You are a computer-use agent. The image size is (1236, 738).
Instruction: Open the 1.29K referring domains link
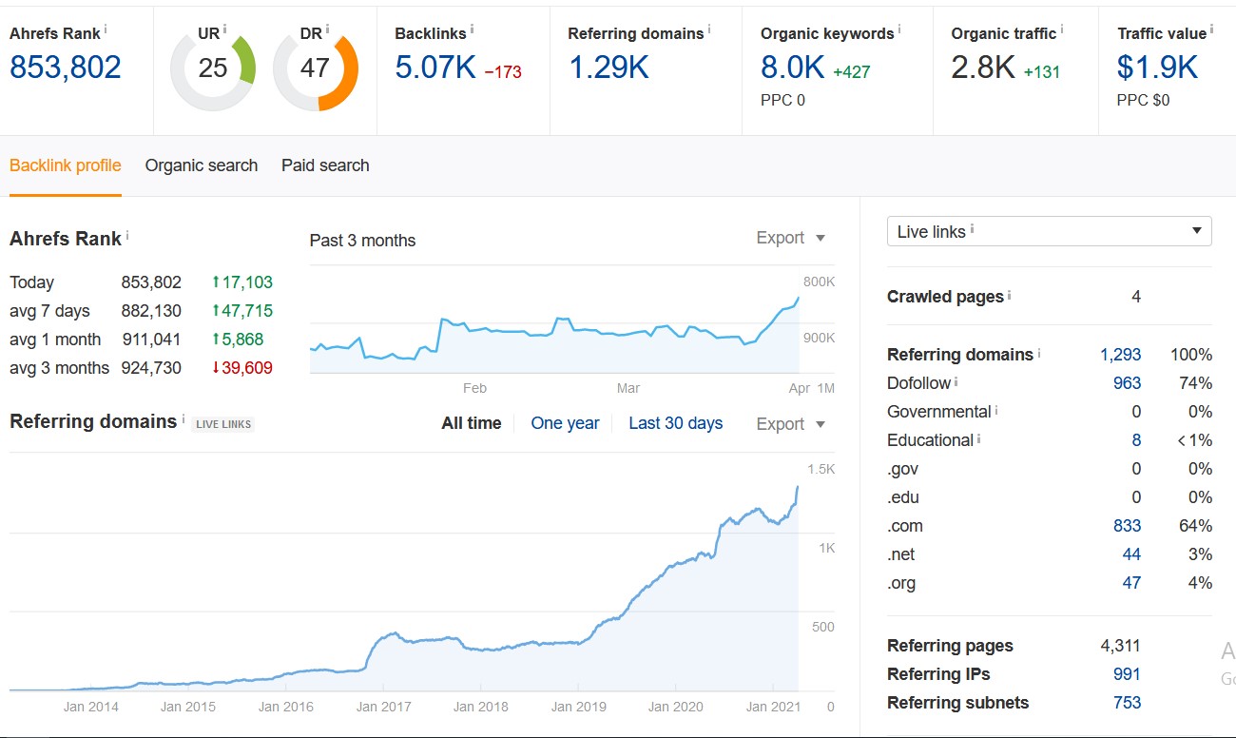tap(609, 67)
